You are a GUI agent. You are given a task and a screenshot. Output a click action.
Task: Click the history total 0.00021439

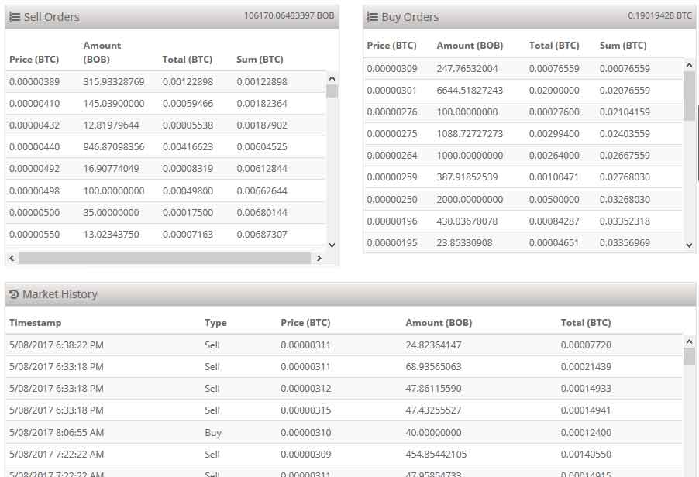(x=586, y=367)
